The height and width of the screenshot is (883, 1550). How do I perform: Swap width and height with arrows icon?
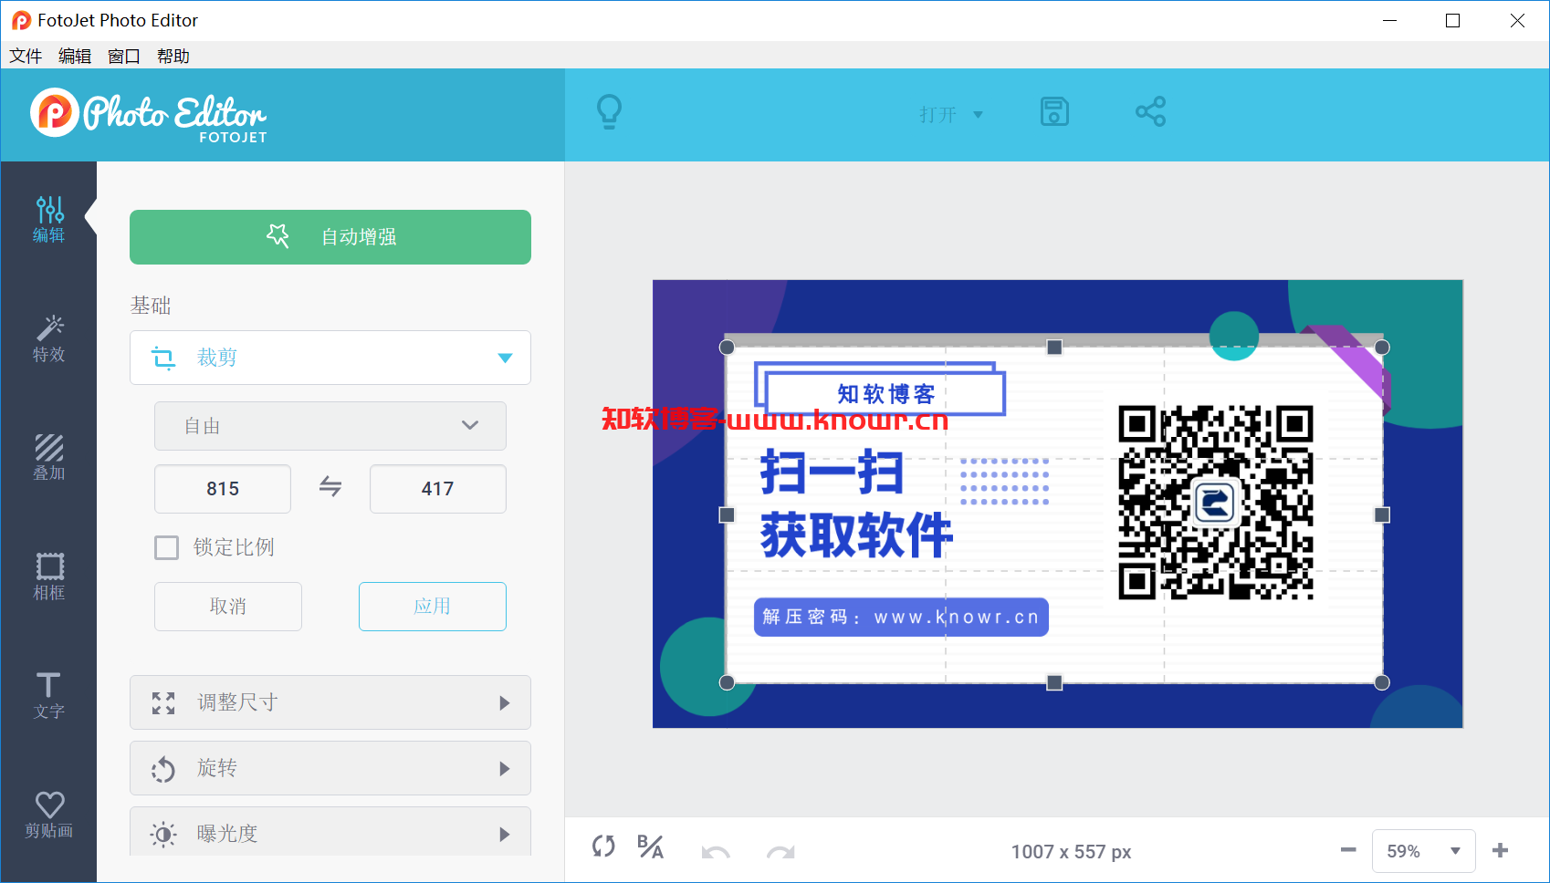coord(330,487)
